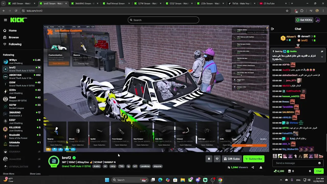Click Sky_Walker00 username in chat
Screen dimensions: 327x184
(x=290, y=149)
